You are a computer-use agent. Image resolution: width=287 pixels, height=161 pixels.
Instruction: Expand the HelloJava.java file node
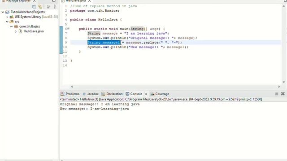click(x=16, y=31)
